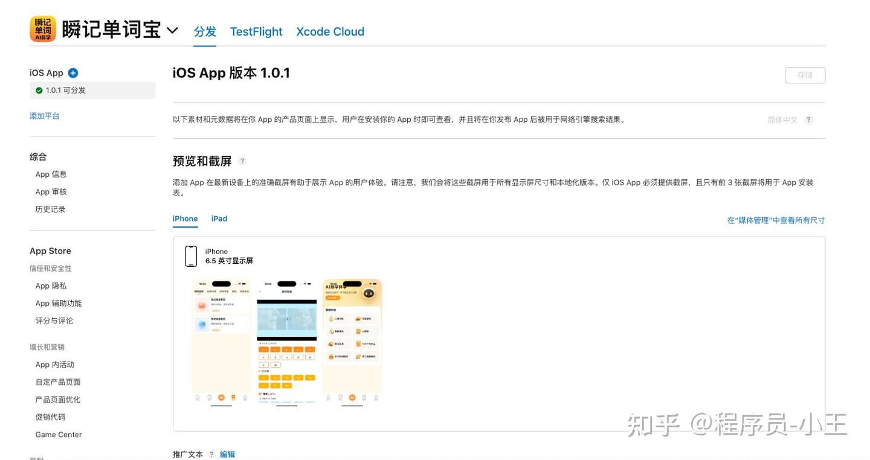
Task: Open App 内活动 page
Action: [x=55, y=365]
